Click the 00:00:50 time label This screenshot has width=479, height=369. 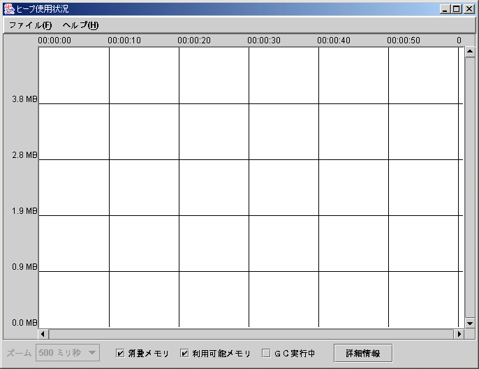click(404, 41)
